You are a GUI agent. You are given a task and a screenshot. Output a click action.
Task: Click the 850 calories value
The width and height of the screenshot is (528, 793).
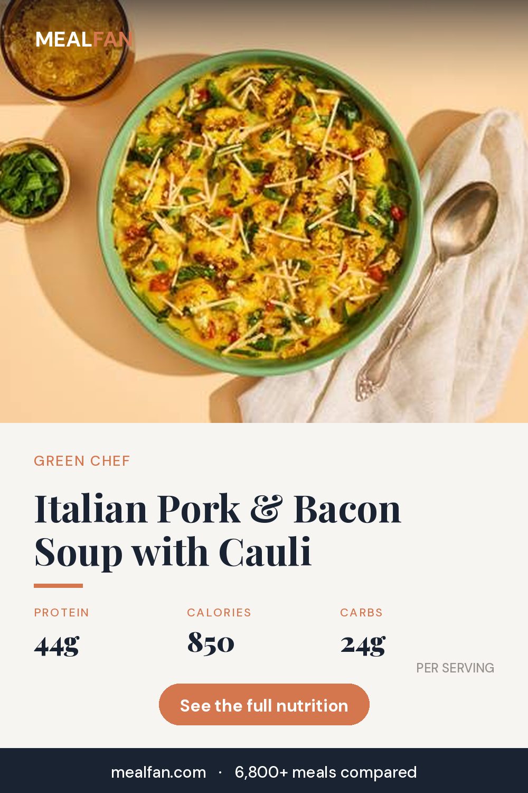(x=211, y=643)
